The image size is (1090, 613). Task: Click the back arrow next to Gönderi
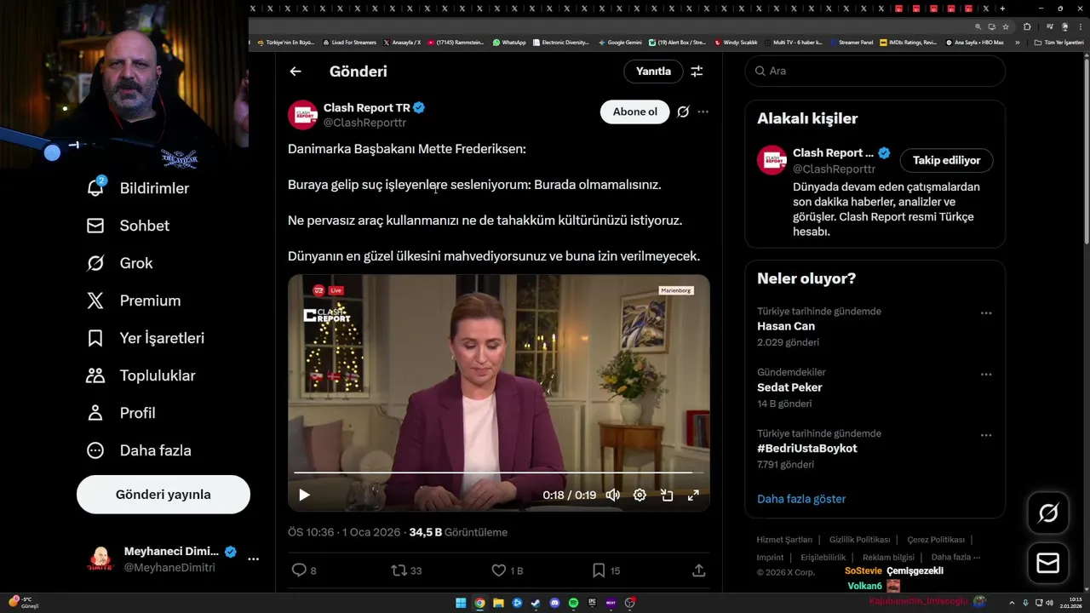point(295,72)
